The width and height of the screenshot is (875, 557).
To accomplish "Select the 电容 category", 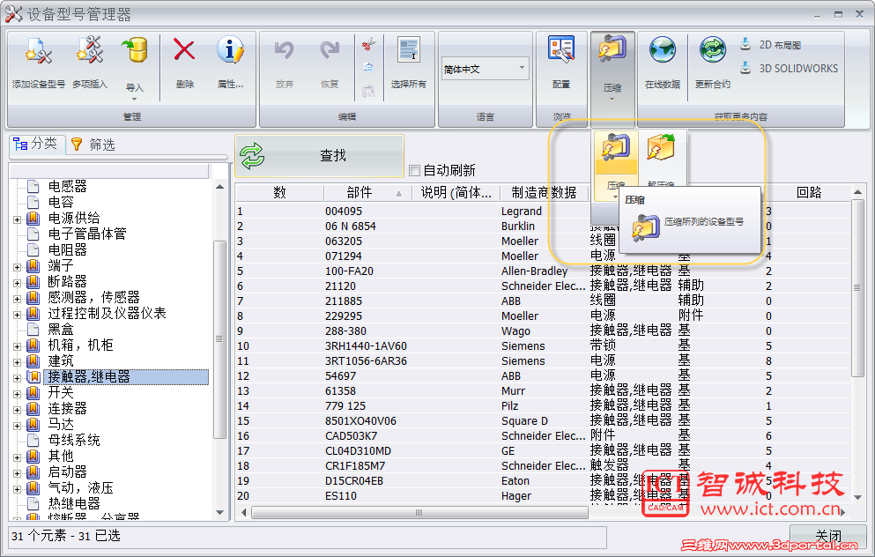I will click(60, 202).
